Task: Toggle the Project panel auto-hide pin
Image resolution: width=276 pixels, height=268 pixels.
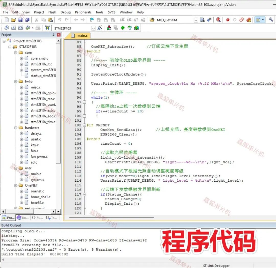Action: 53,35
